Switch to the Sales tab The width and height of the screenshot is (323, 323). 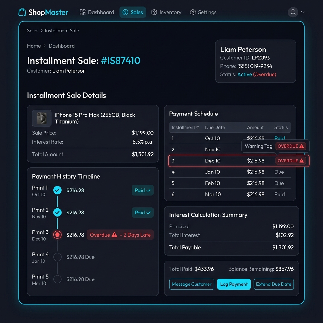tap(133, 12)
